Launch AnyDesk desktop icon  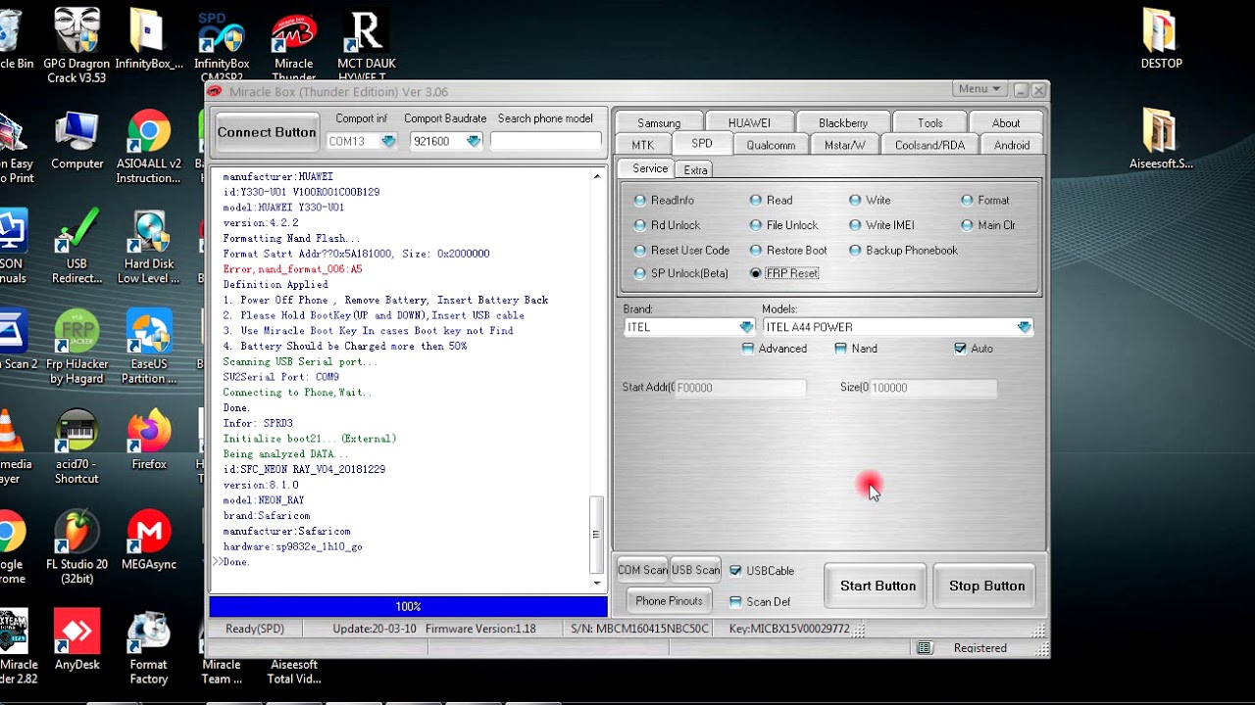pyautogui.click(x=76, y=639)
